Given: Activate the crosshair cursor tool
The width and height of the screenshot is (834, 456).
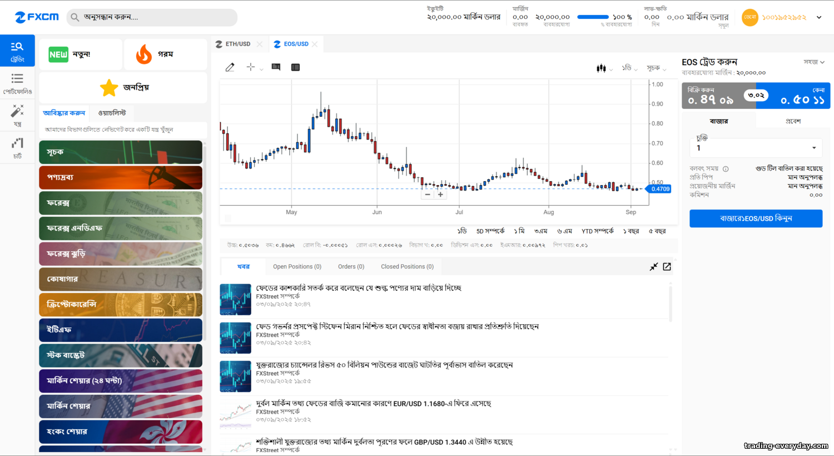Looking at the screenshot, I should coord(251,67).
